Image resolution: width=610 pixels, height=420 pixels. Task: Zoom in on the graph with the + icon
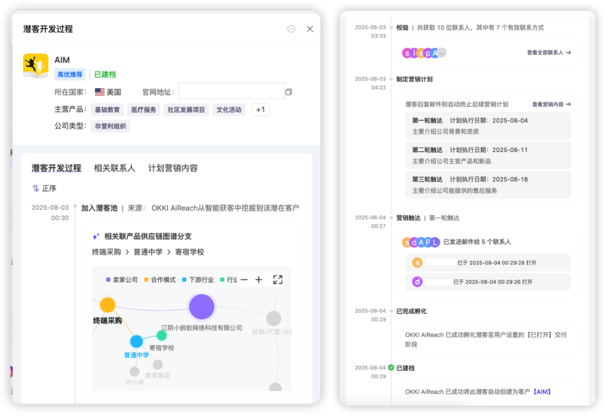tap(259, 279)
